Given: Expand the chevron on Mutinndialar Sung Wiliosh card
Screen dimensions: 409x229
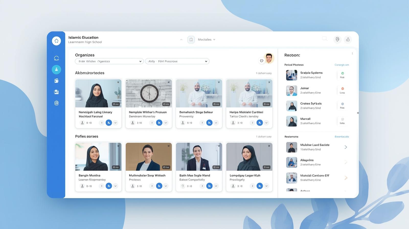Looking at the screenshot, I should tap(166, 186).
